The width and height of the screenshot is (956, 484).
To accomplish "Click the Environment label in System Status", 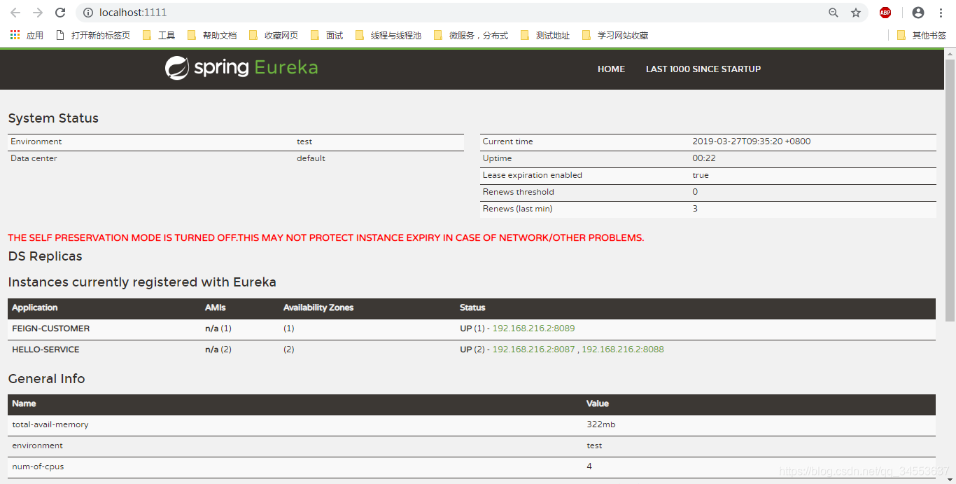I will [36, 141].
